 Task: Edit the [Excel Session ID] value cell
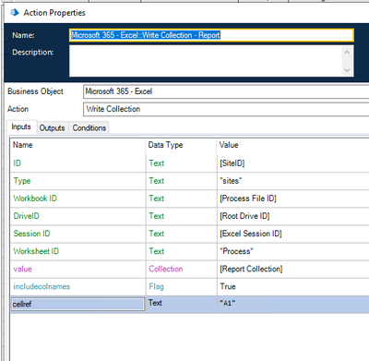[293, 234]
